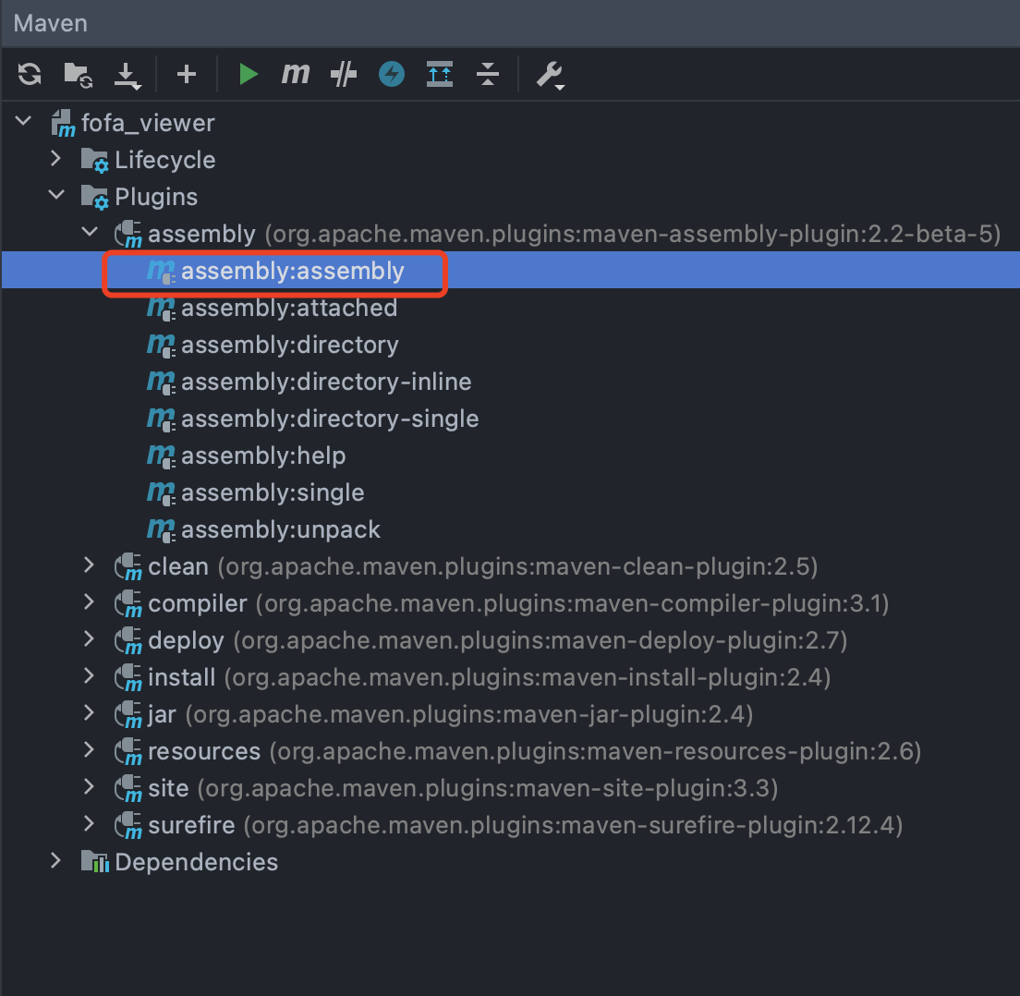Click the install plugin icon
This screenshot has width=1020, height=996.
tap(128, 678)
